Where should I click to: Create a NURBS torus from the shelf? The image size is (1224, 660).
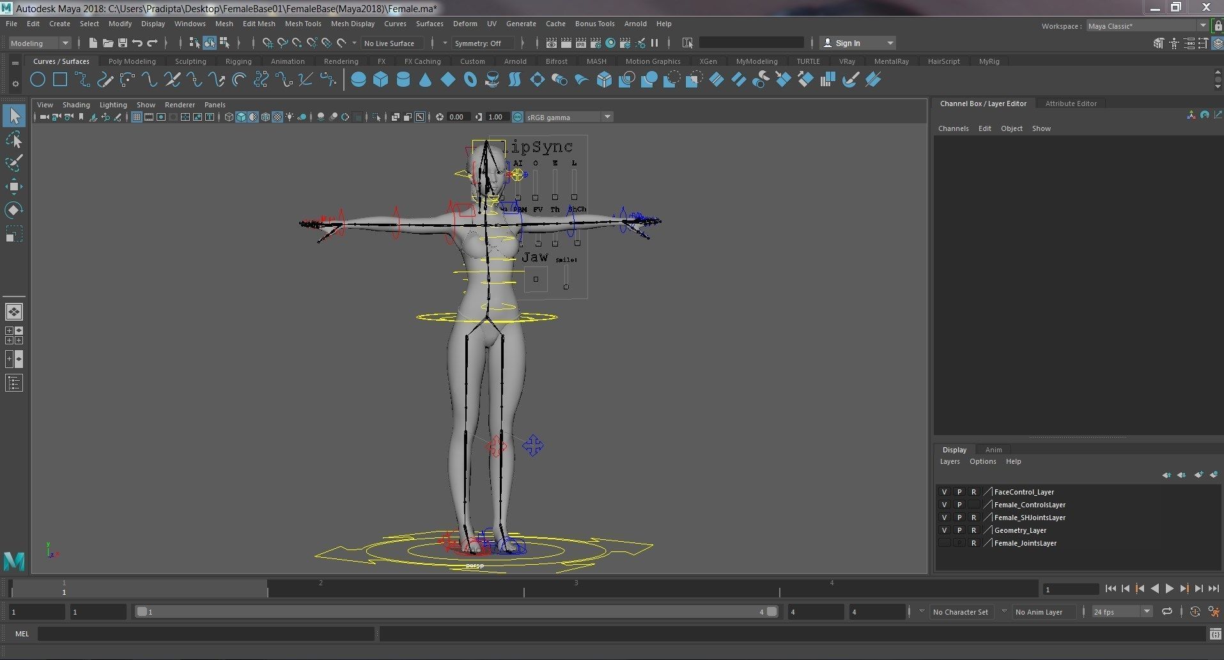(470, 80)
